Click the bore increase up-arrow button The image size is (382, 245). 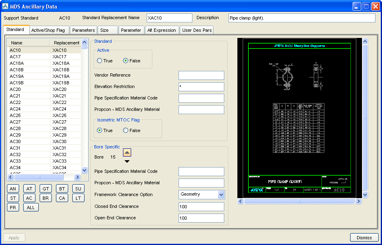click(x=127, y=152)
